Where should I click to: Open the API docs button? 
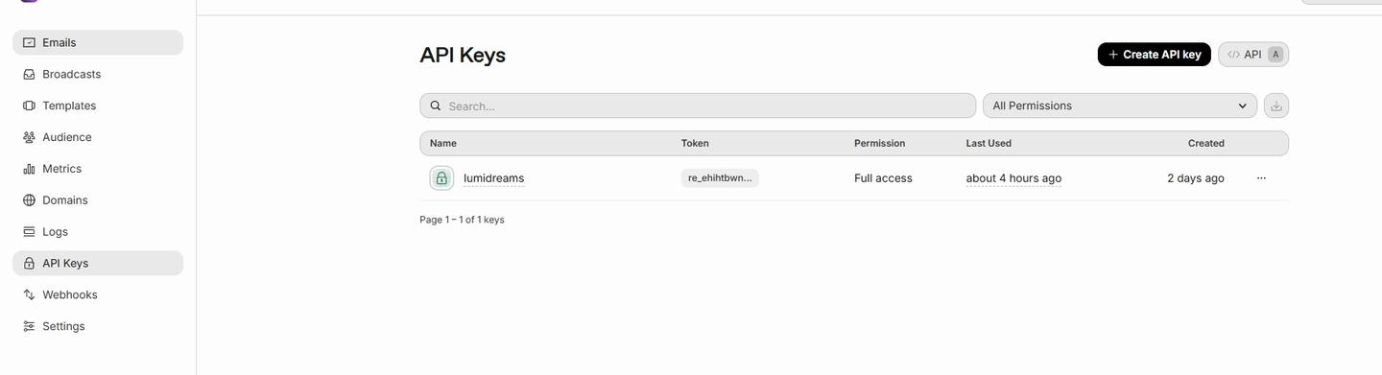tap(1253, 55)
